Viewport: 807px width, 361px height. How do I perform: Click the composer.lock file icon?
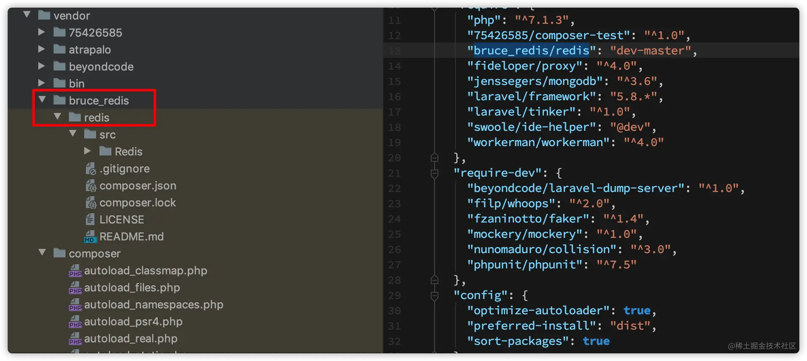click(x=91, y=203)
